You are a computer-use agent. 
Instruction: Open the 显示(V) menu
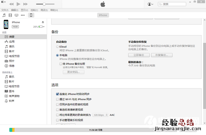pyautogui.click(x=24, y=10)
